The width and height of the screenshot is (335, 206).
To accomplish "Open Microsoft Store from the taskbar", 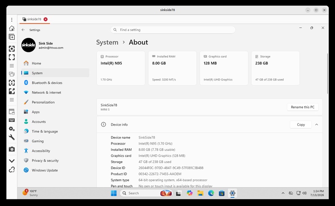I will point(222,193).
